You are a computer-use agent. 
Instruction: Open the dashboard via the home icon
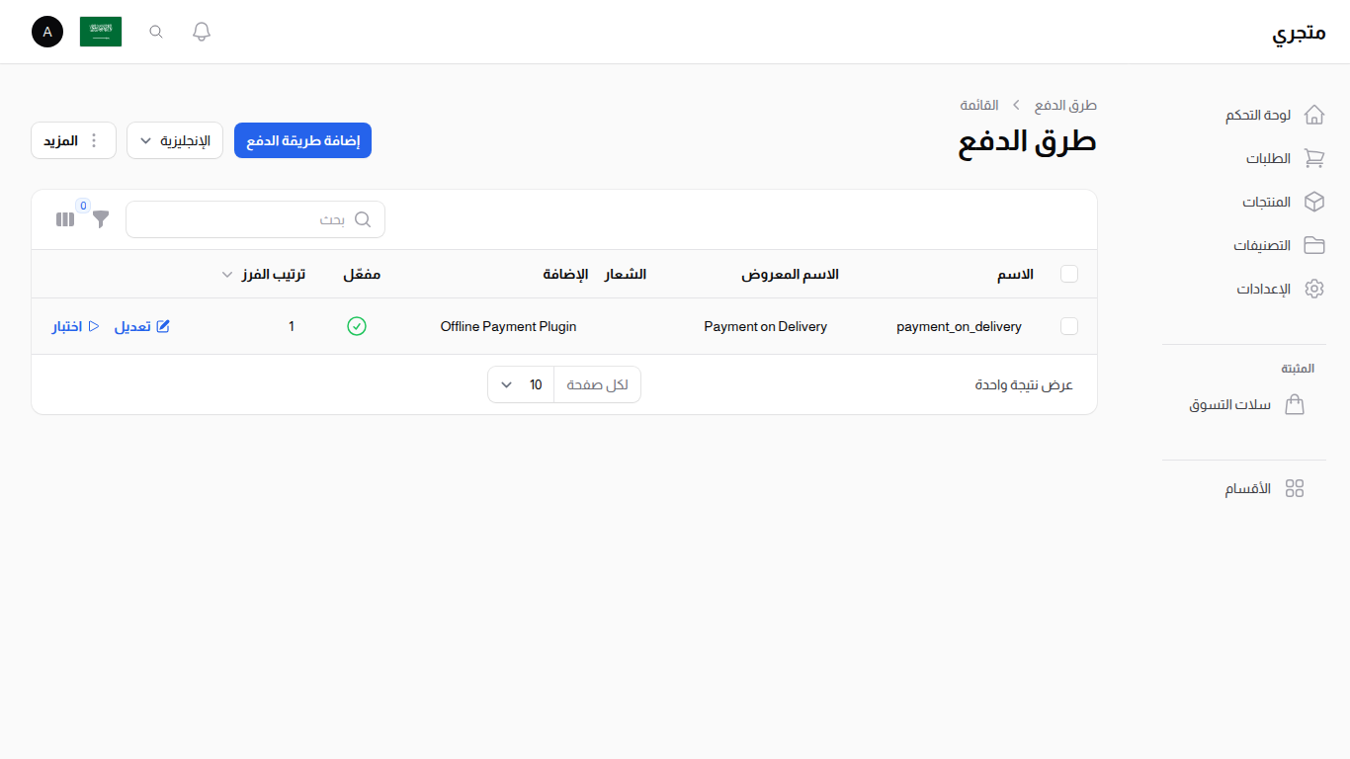coord(1314,114)
